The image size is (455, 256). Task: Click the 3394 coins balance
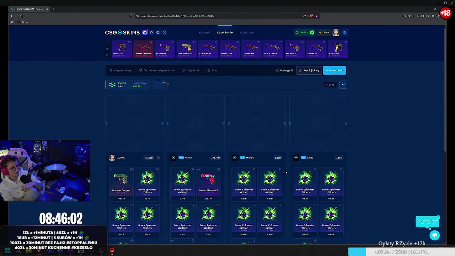[x=324, y=32]
